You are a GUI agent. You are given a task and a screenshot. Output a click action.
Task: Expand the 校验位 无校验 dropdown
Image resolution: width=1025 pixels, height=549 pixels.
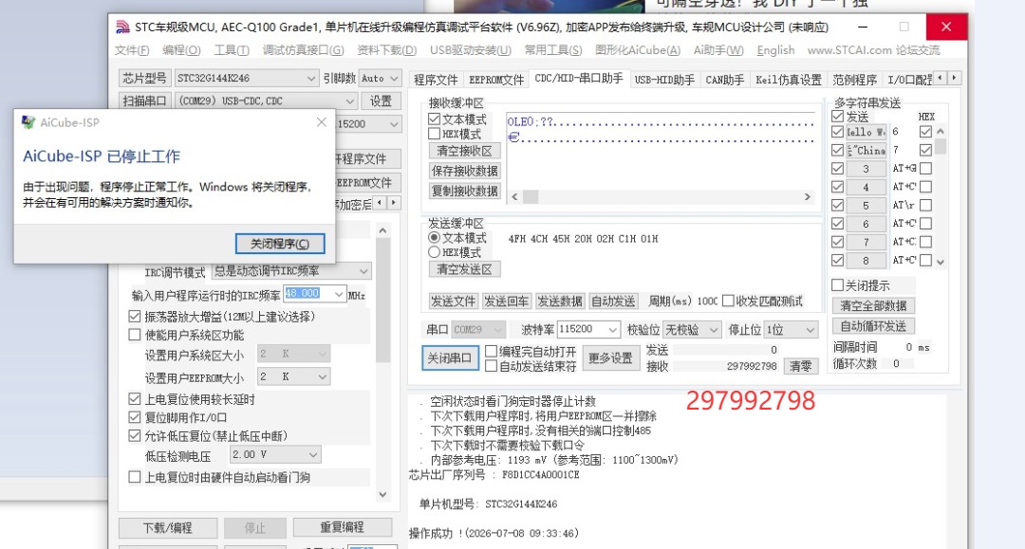[713, 330]
